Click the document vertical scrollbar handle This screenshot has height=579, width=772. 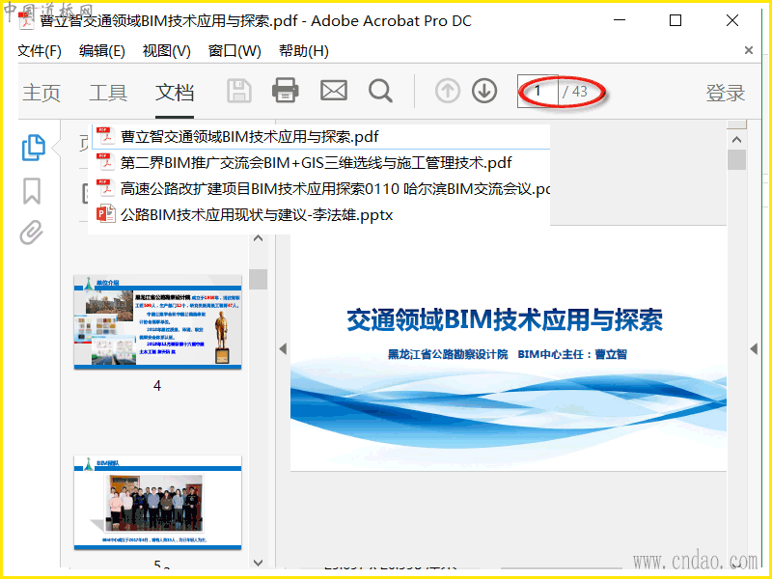(736, 159)
